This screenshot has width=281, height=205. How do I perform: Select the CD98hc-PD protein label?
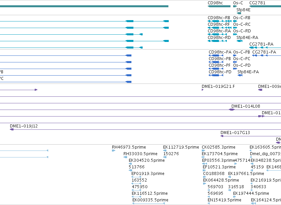click(x=220, y=72)
